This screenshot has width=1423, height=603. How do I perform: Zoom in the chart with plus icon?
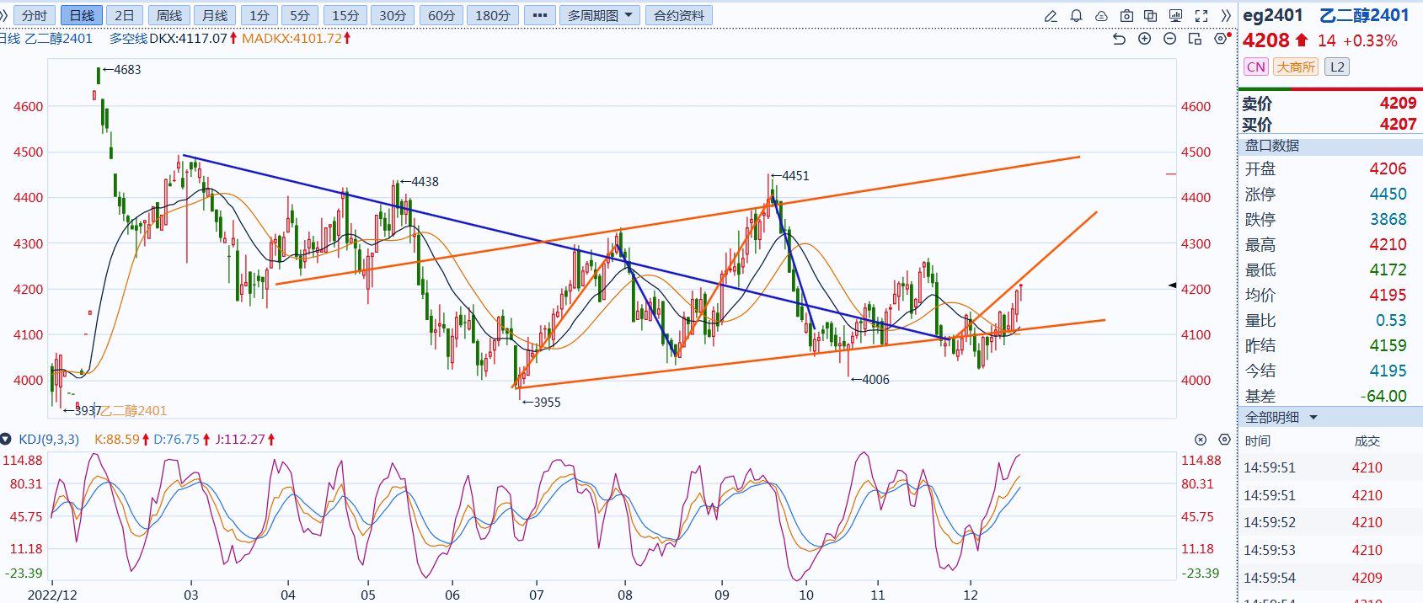pyautogui.click(x=1144, y=39)
